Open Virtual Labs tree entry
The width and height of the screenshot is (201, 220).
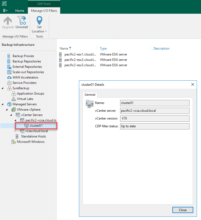(25, 99)
